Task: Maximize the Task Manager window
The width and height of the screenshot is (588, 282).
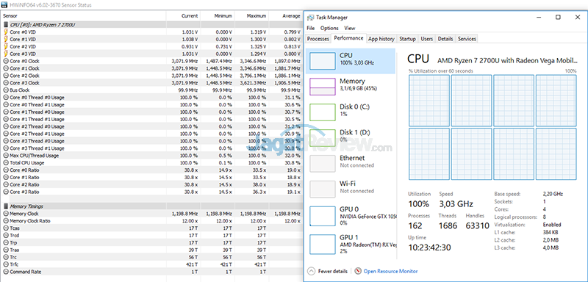Action: pyautogui.click(x=558, y=17)
